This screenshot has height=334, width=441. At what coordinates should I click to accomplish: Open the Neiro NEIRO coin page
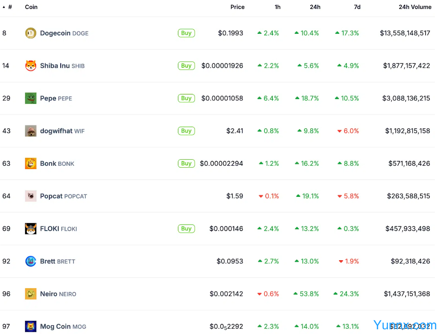click(x=58, y=294)
